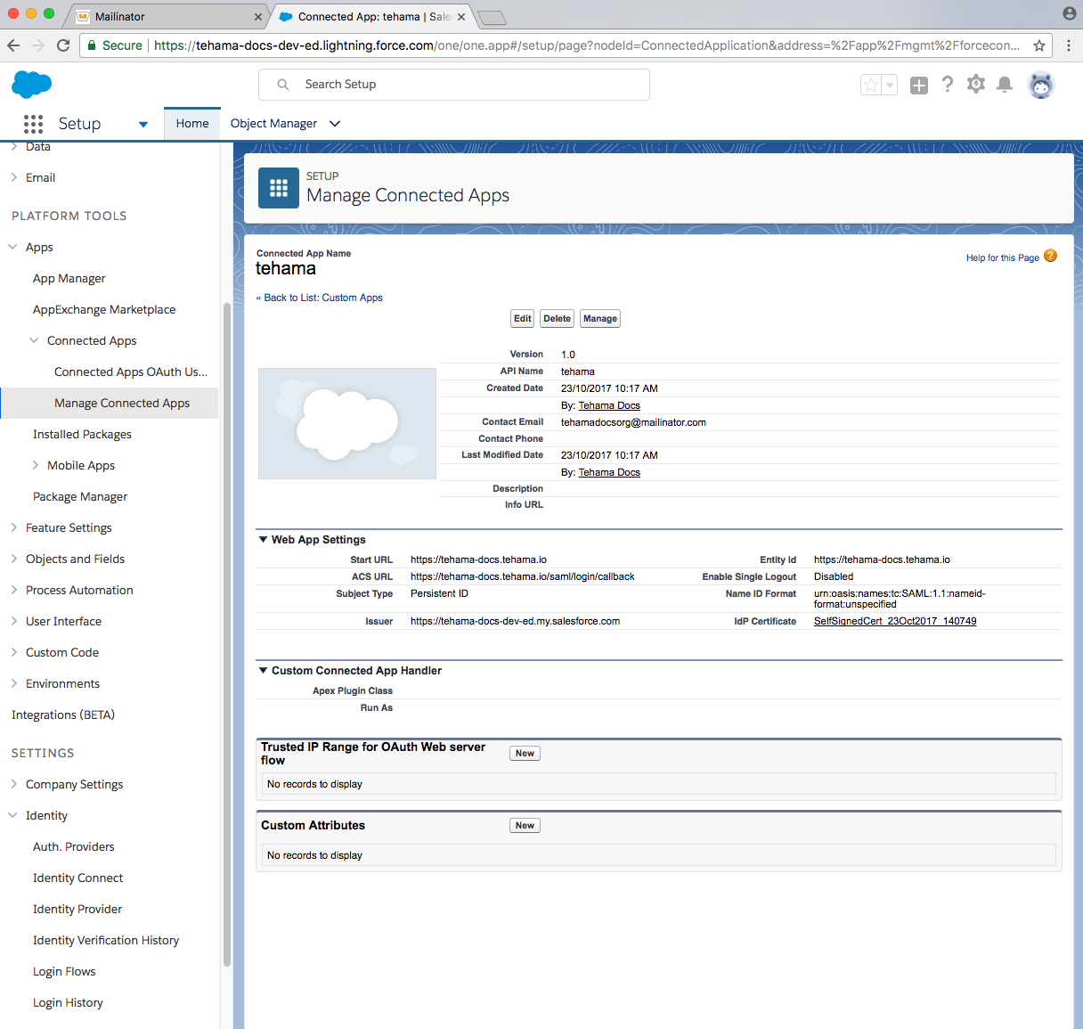Image resolution: width=1083 pixels, height=1029 pixels.
Task: Click the connected app cloud logo image
Action: click(347, 423)
